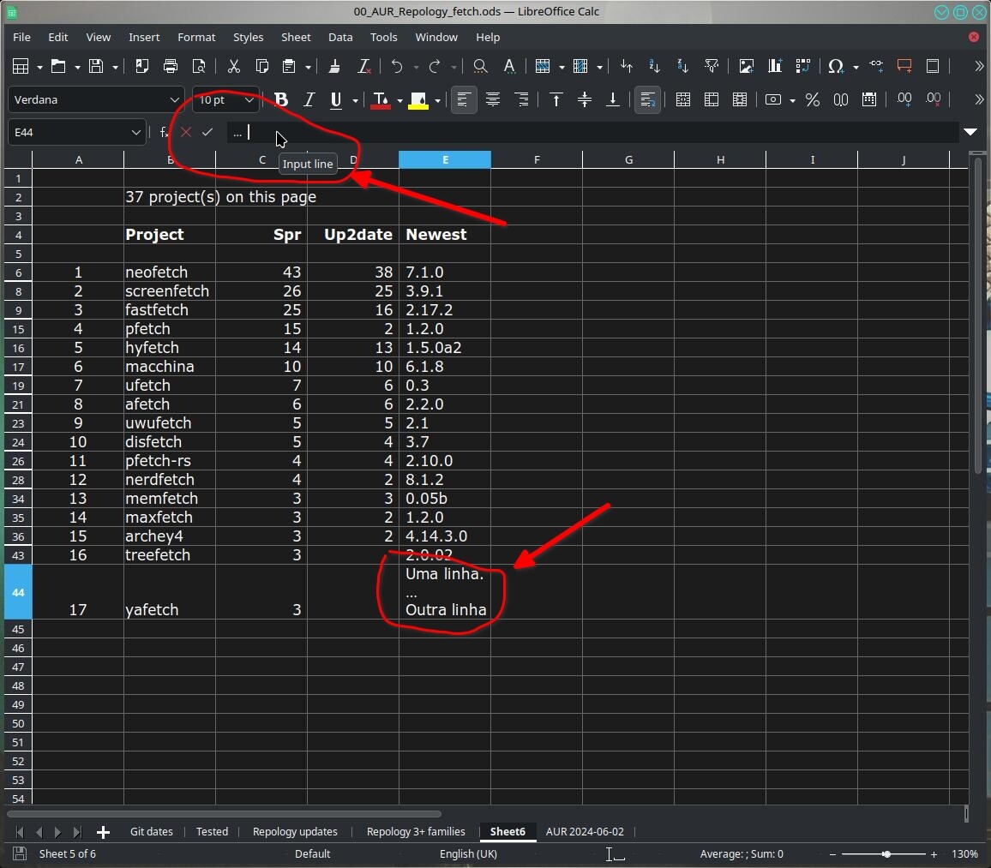Switch to the Git dates sheet tab
991x868 pixels.
pyautogui.click(x=152, y=831)
